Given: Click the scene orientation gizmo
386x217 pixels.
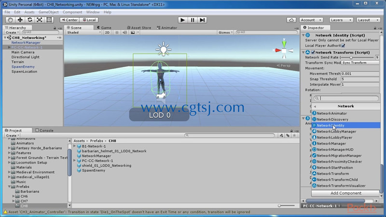Looking at the screenshot, I should 284,50.
